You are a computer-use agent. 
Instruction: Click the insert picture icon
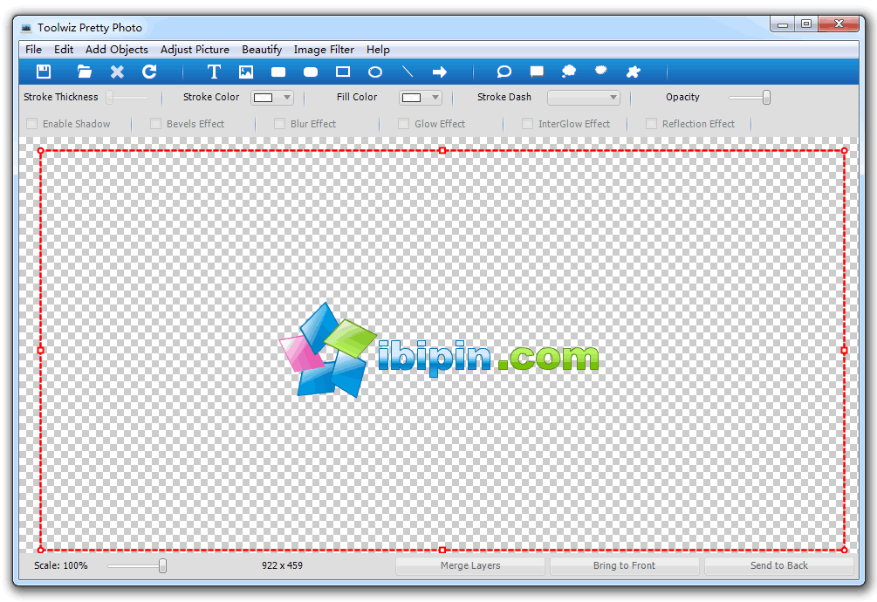[246, 72]
